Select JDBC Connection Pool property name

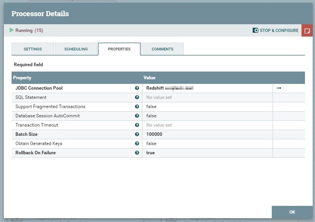point(39,88)
